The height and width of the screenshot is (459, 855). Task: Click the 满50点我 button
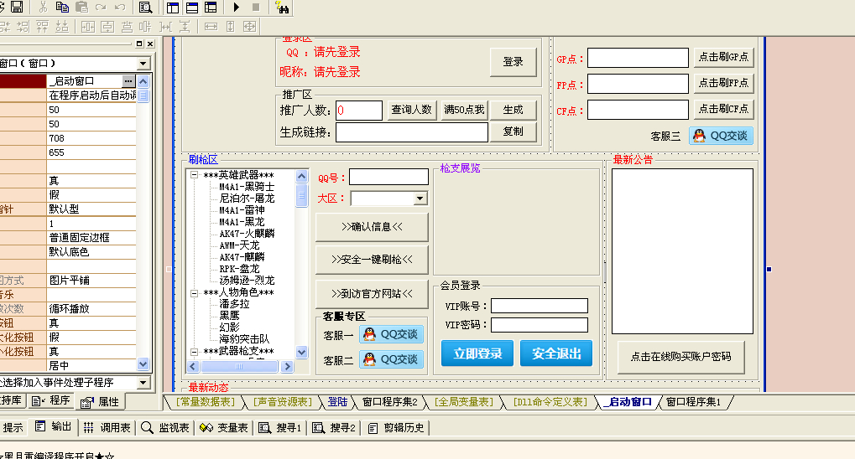tap(464, 110)
